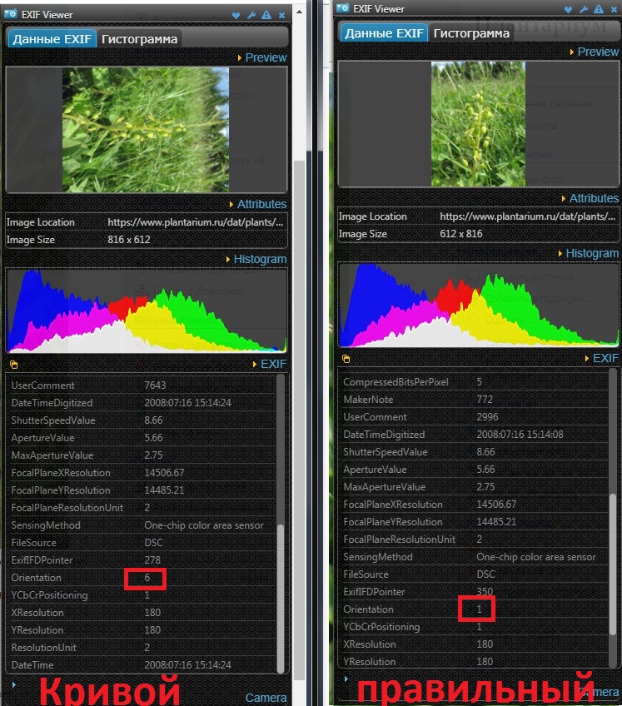The height and width of the screenshot is (706, 622).
Task: Click the heart icon in left EXIF Viewer
Action: pyautogui.click(x=237, y=15)
